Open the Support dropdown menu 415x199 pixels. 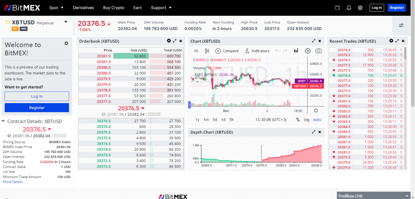[161, 8]
